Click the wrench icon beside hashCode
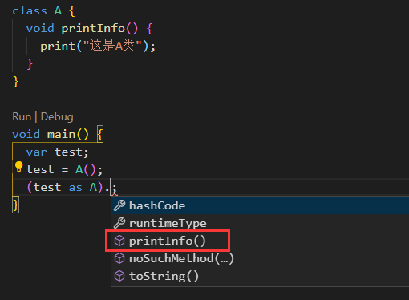409x300 pixels. pyautogui.click(x=119, y=205)
